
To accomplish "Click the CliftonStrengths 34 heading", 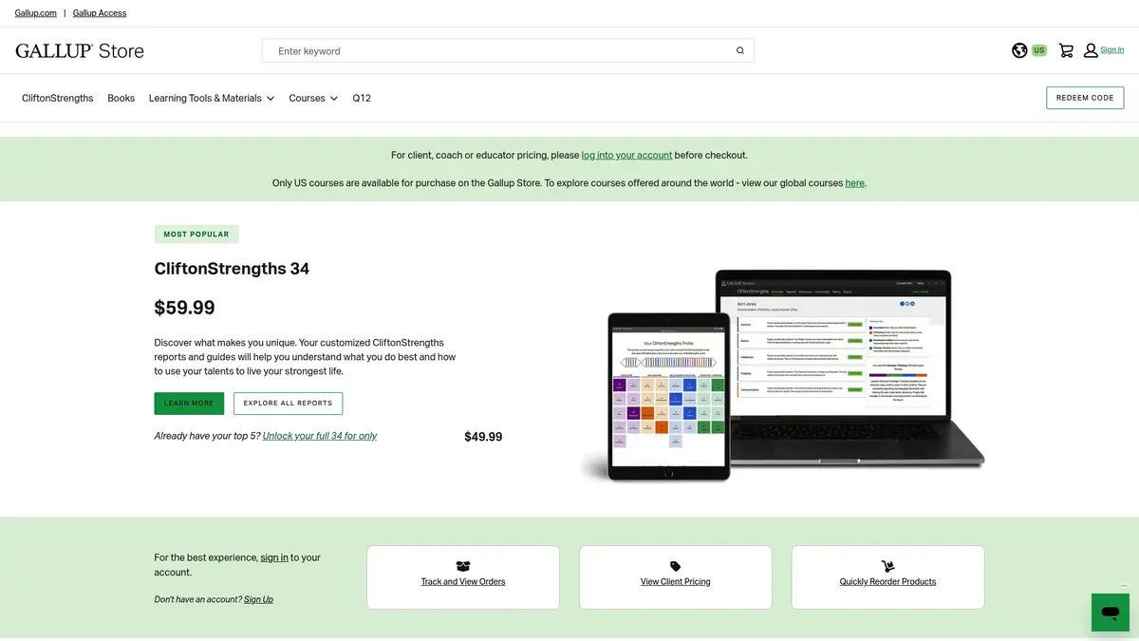I will (x=232, y=269).
